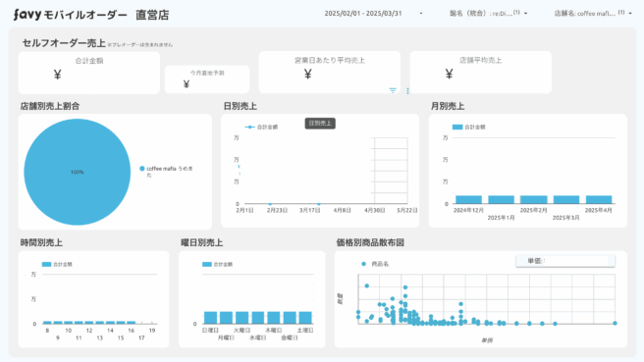Click the 単価 axis label under scatter chart

[487, 340]
